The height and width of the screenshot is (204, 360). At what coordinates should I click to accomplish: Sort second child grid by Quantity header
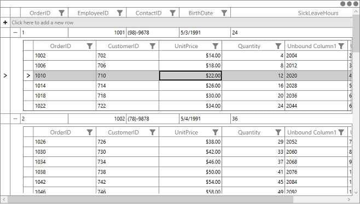pos(249,132)
